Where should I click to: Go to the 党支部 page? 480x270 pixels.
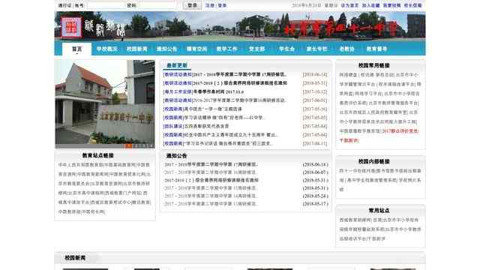256,49
